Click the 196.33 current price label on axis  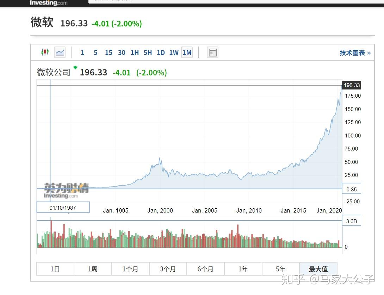pyautogui.click(x=352, y=85)
